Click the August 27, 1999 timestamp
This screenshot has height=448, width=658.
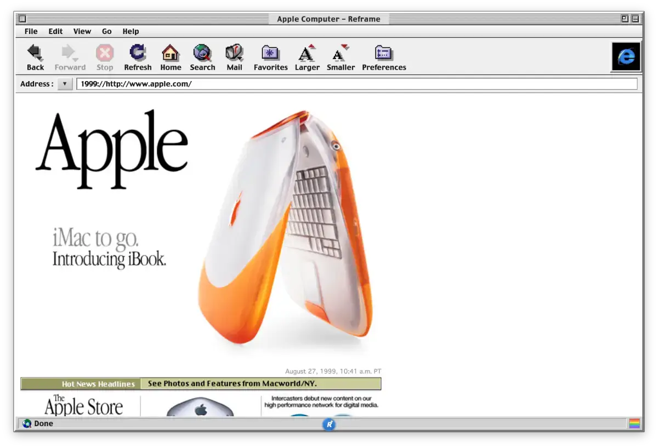(333, 371)
